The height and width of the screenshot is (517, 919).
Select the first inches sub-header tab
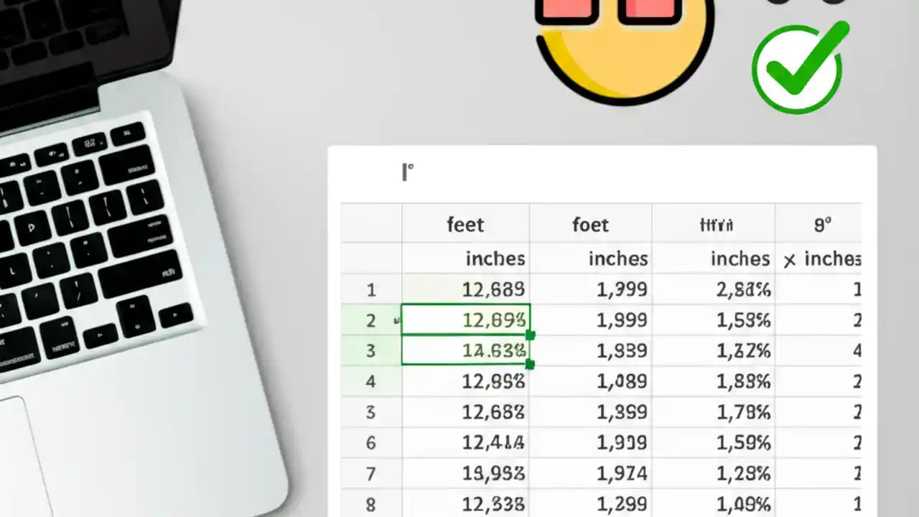click(x=495, y=259)
